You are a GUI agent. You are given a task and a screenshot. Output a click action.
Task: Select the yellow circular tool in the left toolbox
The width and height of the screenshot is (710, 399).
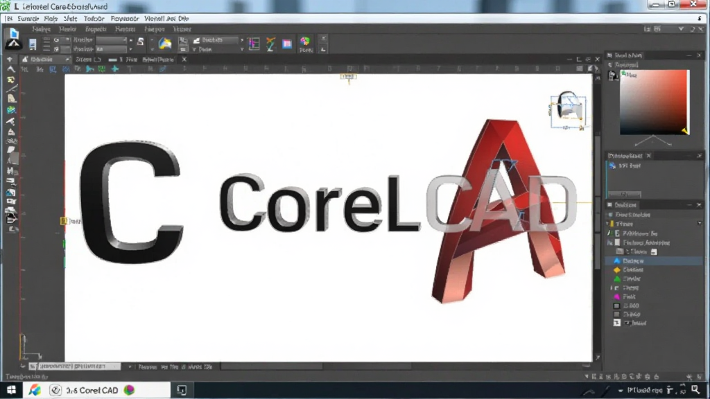point(11,80)
